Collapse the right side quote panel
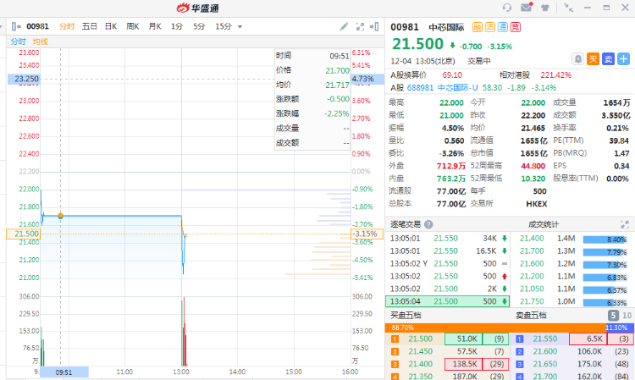635x380 pixels. tap(375, 26)
